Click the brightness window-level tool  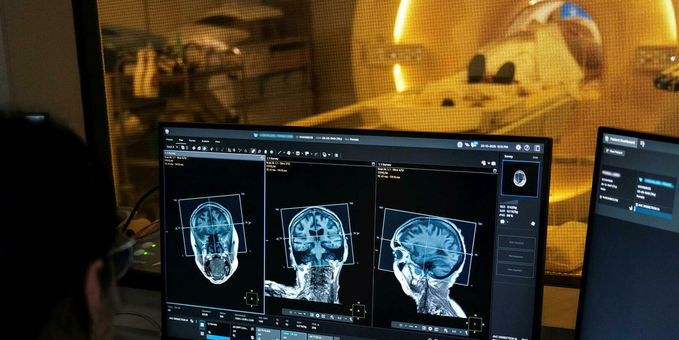point(271,152)
